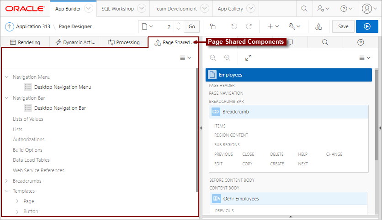Click the Employees page icon in layout header
Screen dimensions: 382x220
click(212, 75)
